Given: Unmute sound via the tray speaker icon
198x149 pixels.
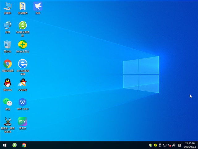Looking at the screenshot, I should pos(169,145).
